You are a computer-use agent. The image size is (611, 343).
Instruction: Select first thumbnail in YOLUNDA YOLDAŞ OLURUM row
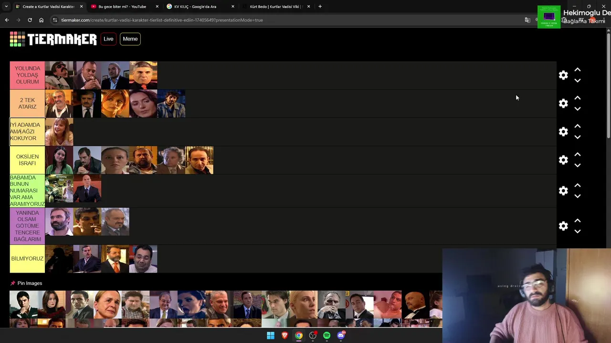click(x=59, y=75)
